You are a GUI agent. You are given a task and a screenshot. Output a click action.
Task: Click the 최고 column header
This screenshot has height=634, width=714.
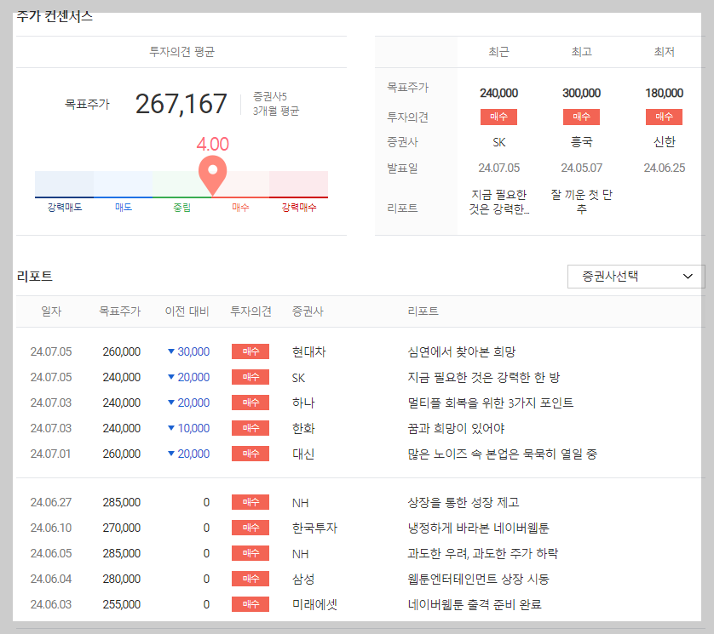point(581,52)
